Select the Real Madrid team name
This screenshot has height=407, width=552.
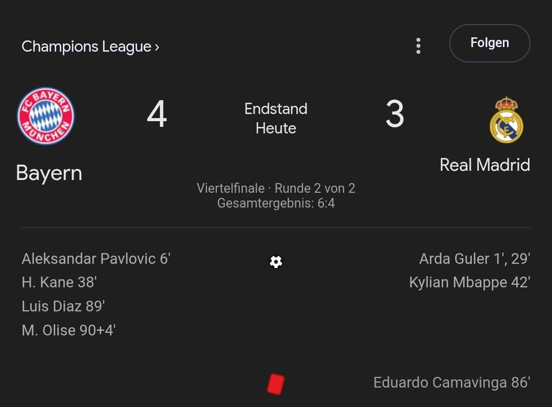pyautogui.click(x=485, y=165)
